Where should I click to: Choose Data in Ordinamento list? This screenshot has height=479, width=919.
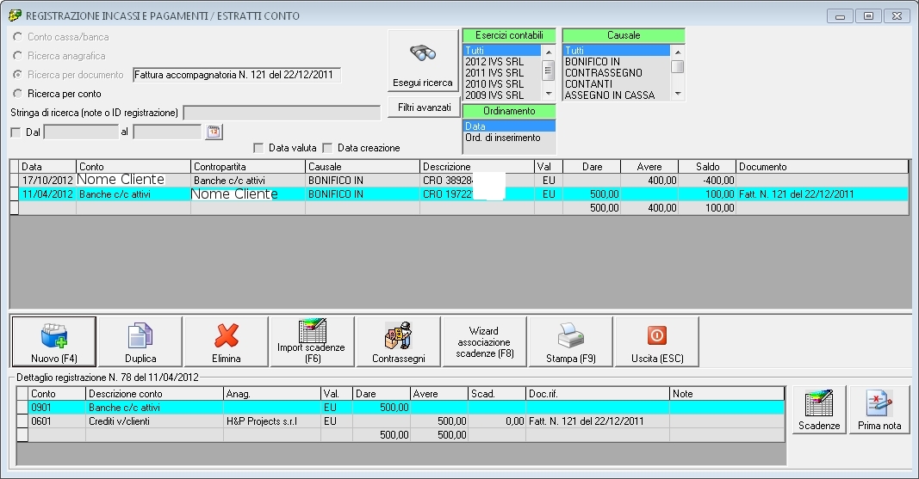point(509,126)
